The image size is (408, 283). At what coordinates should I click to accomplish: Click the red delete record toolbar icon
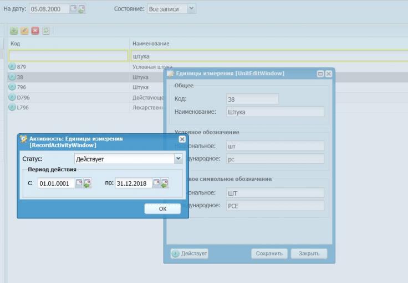click(x=35, y=30)
